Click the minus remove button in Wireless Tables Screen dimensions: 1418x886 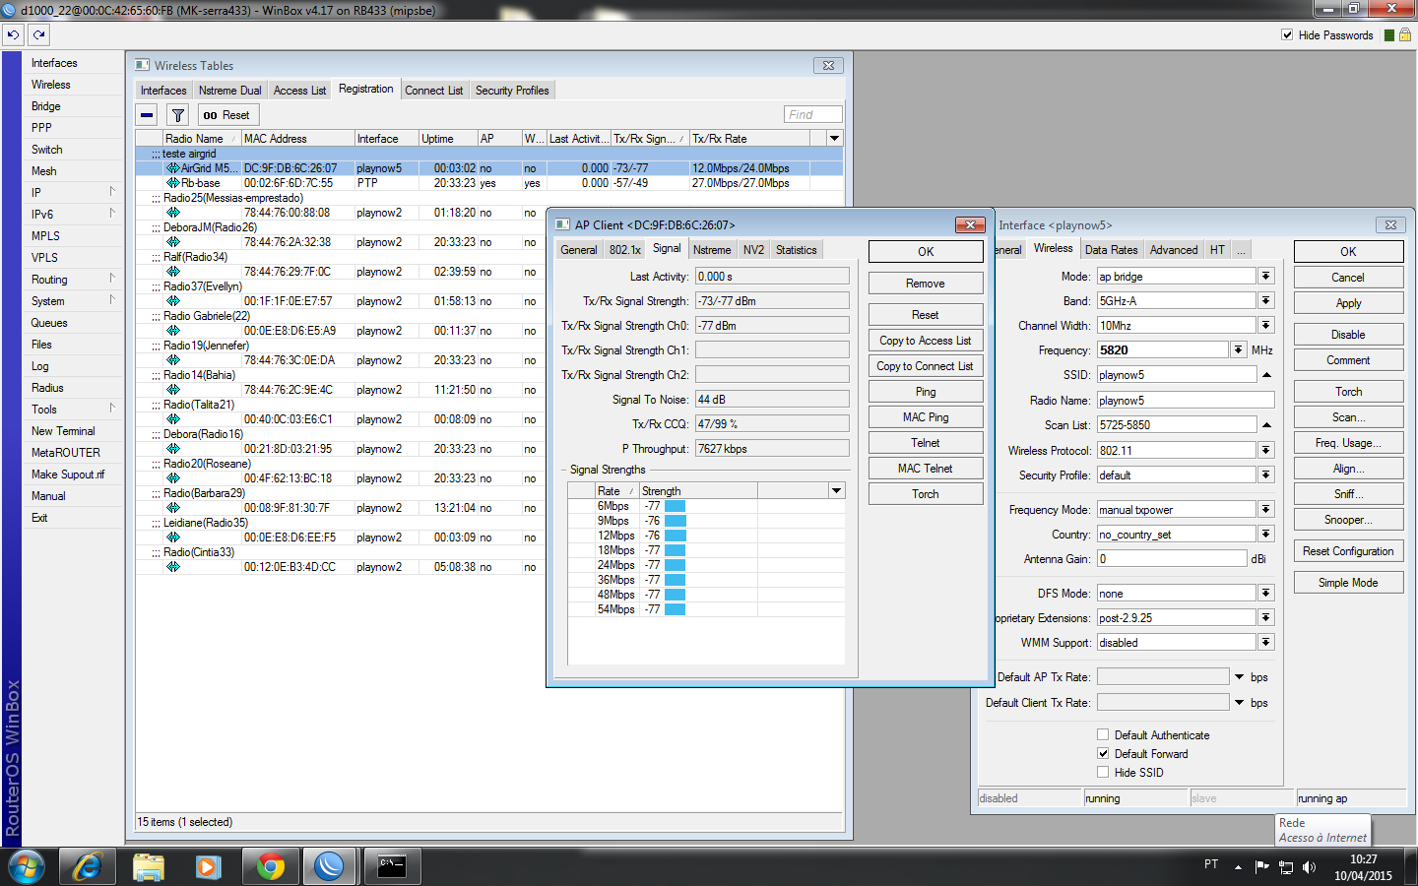[147, 115]
